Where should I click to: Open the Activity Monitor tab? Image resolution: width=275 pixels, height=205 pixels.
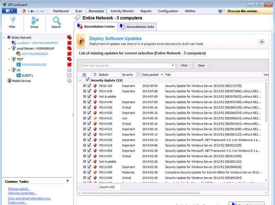point(122,11)
